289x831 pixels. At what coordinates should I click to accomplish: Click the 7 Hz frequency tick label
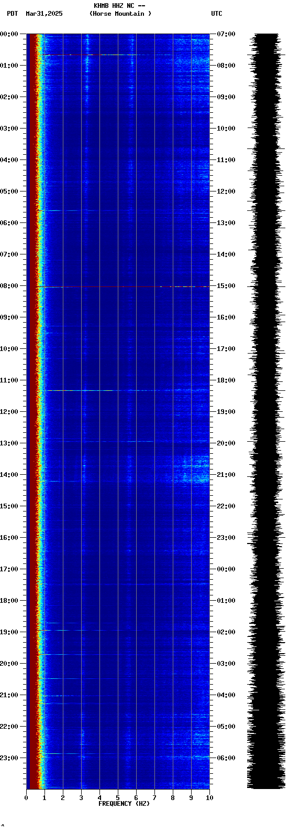[154, 798]
